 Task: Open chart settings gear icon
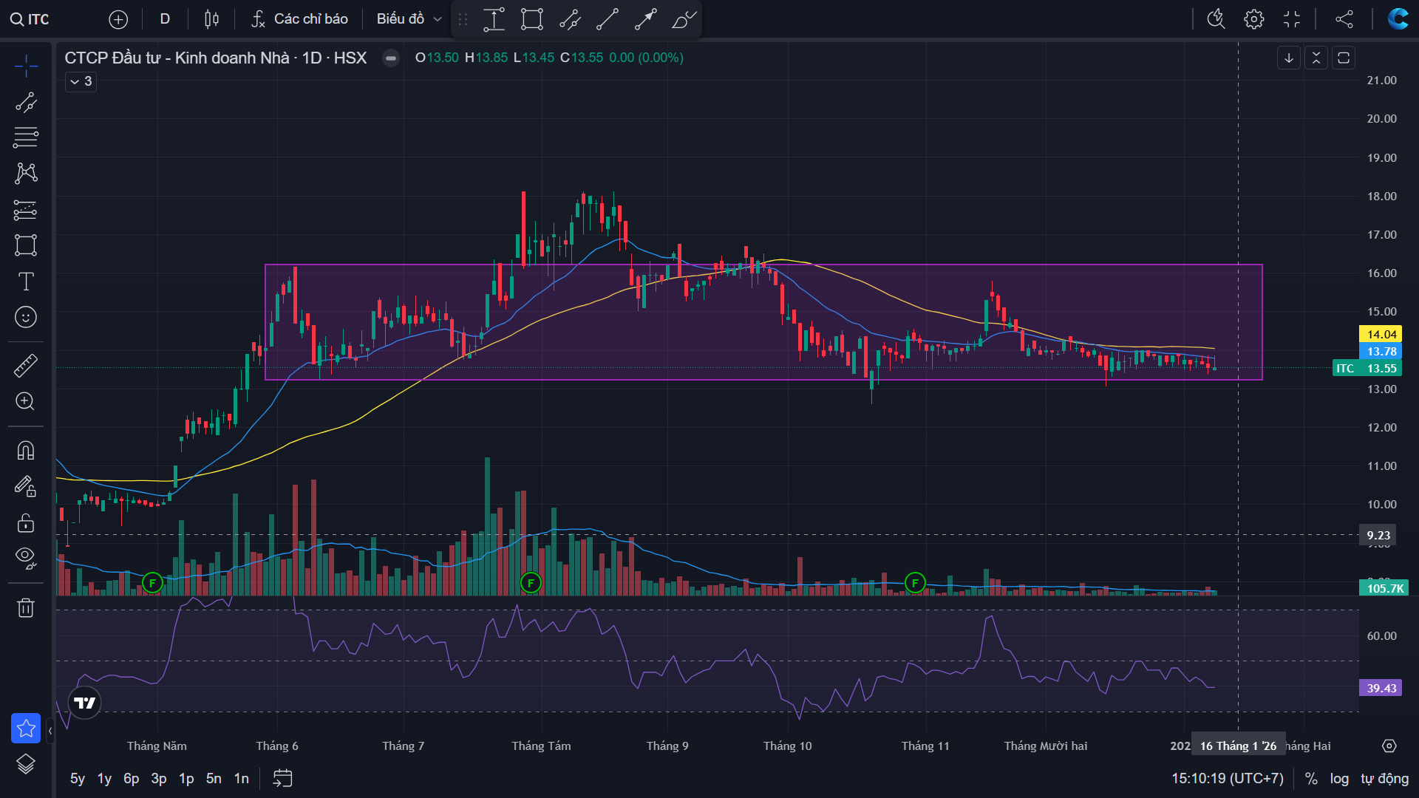[x=1253, y=19]
